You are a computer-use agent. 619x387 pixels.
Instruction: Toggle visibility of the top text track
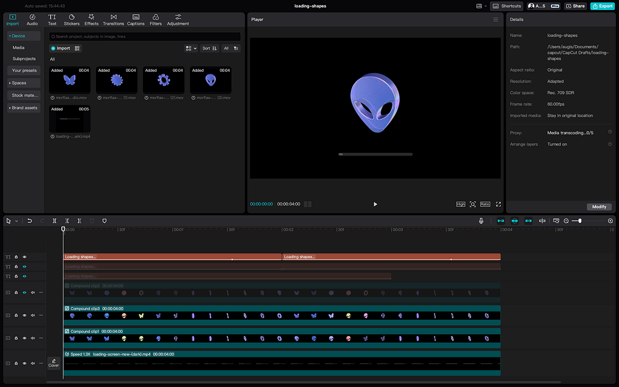click(x=25, y=257)
